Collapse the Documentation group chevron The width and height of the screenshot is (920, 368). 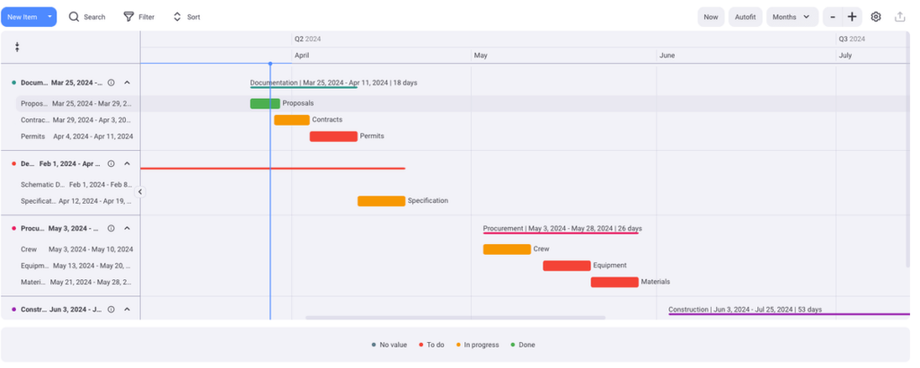127,83
